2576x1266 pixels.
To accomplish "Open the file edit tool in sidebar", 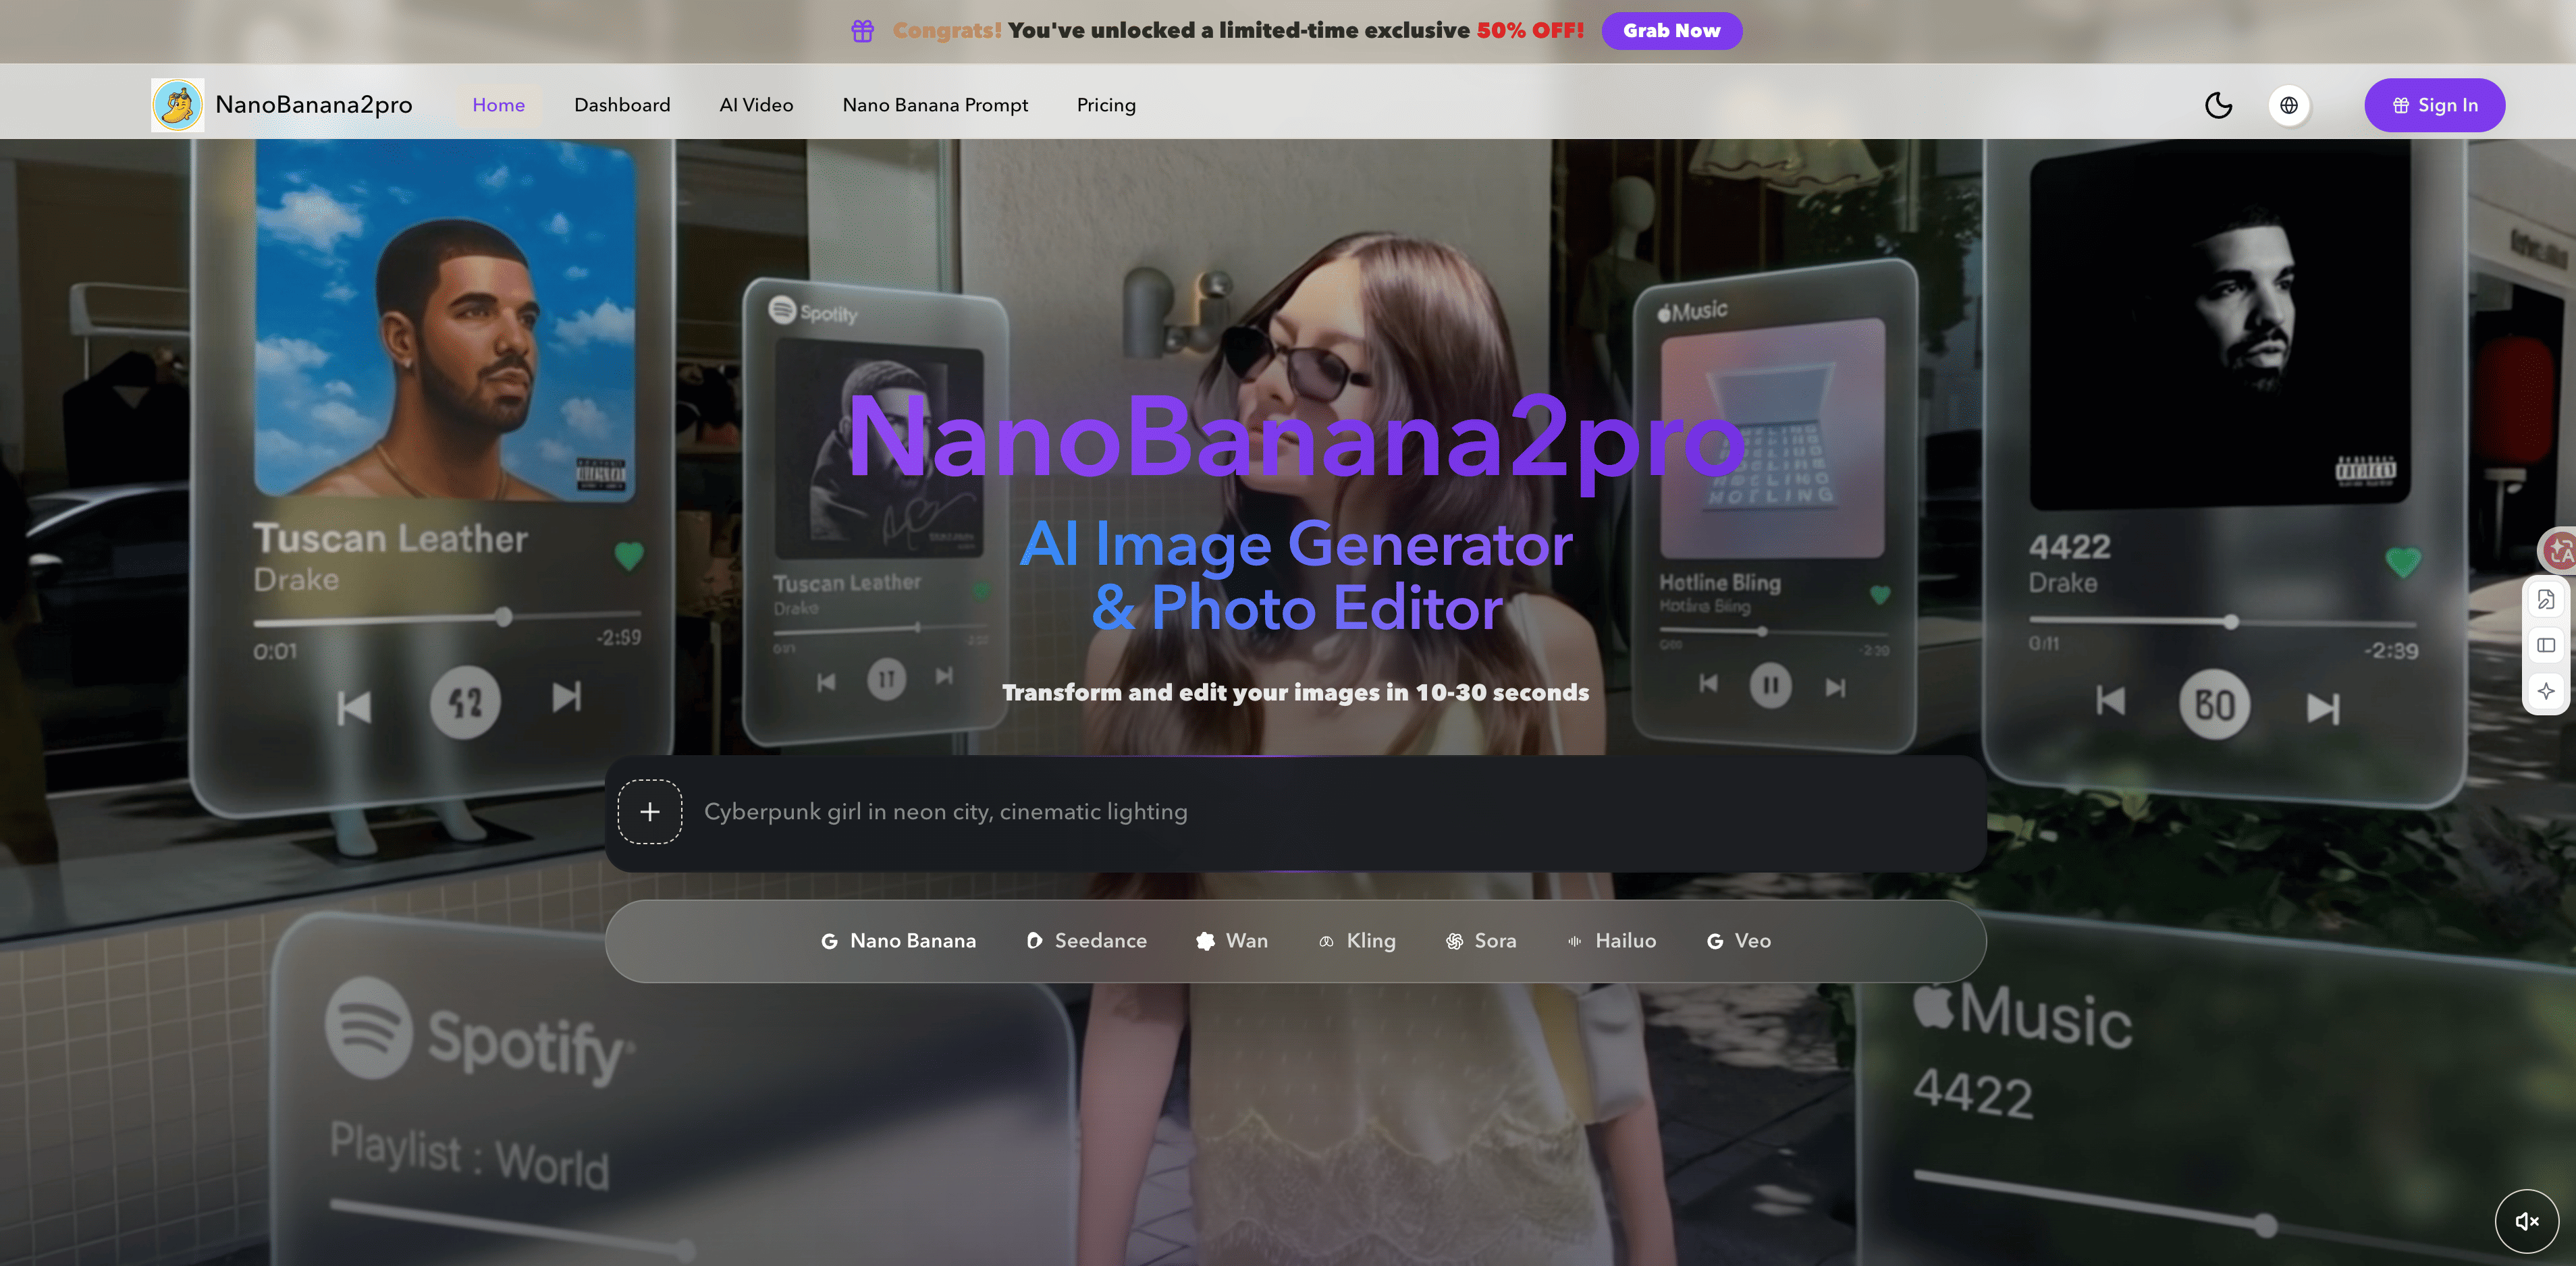I will click(x=2546, y=598).
